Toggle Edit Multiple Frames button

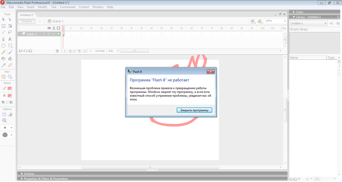[x=79, y=51]
